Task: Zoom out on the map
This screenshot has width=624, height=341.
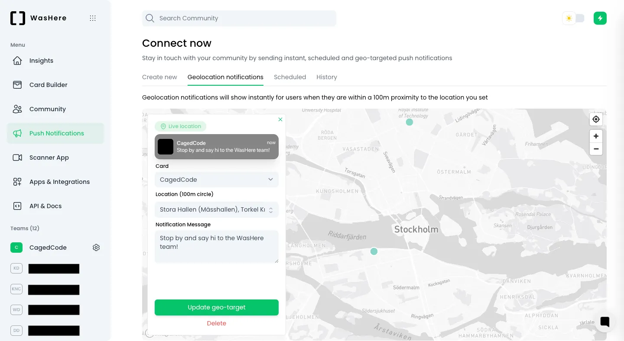Action: pos(596,149)
